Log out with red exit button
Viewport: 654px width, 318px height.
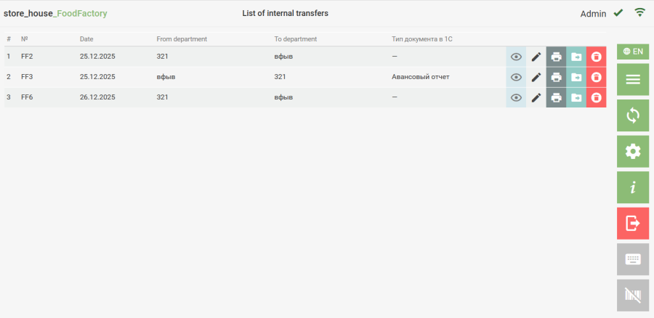pos(632,224)
